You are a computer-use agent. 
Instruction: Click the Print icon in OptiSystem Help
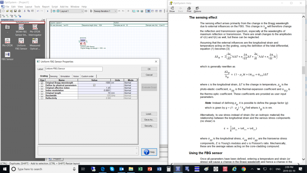pyautogui.click(x=189, y=9)
